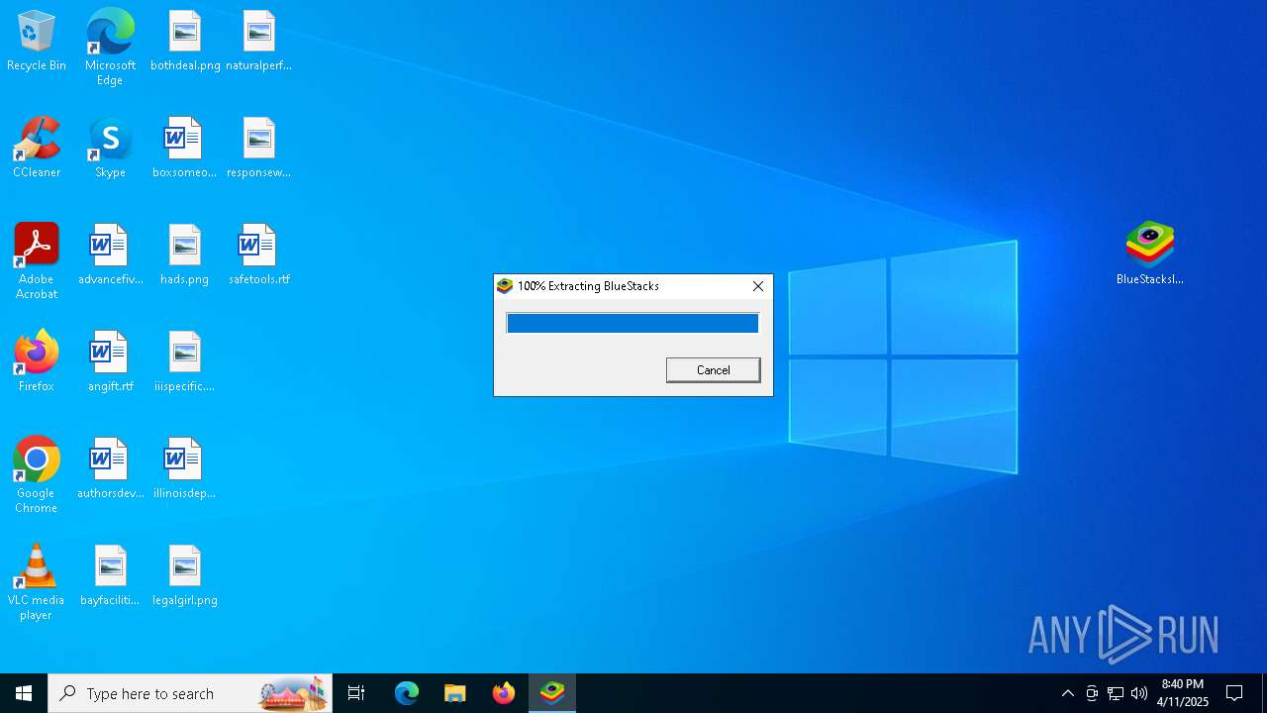This screenshot has height=713, width=1267.
Task: Open File Explorer from the taskbar
Action: tap(454, 693)
